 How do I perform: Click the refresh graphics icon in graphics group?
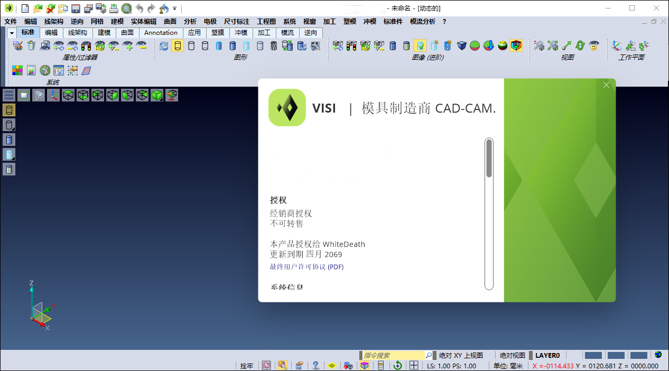(x=164, y=45)
